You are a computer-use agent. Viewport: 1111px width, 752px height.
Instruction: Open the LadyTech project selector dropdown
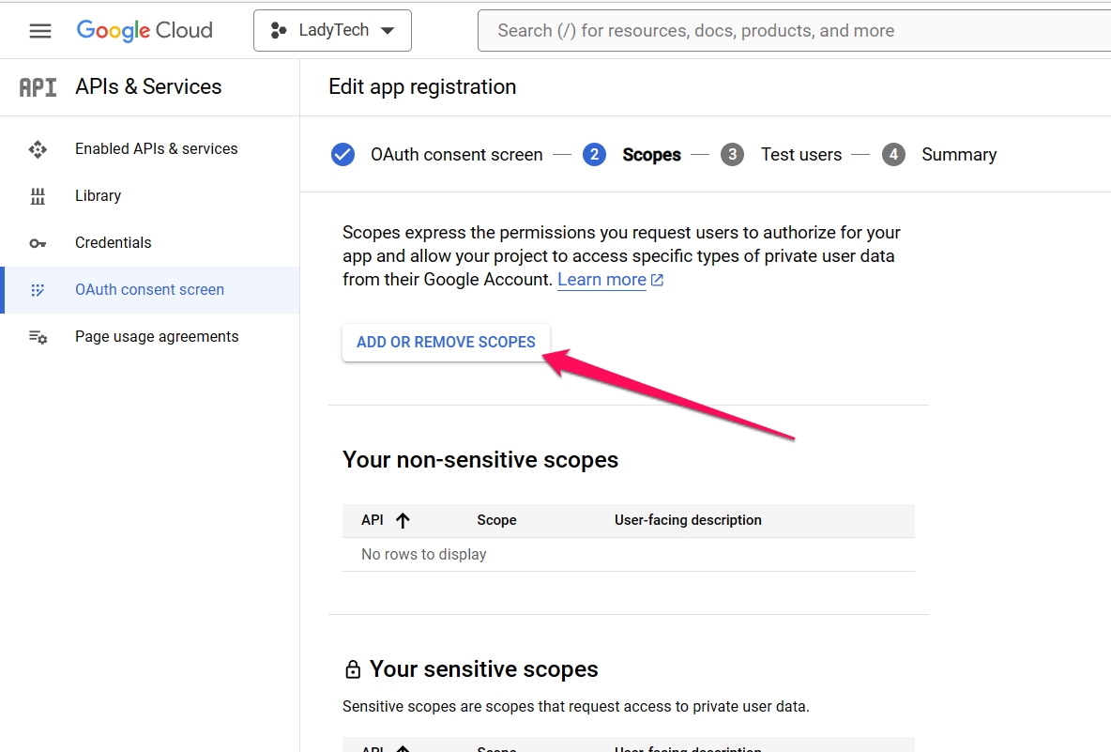[332, 30]
